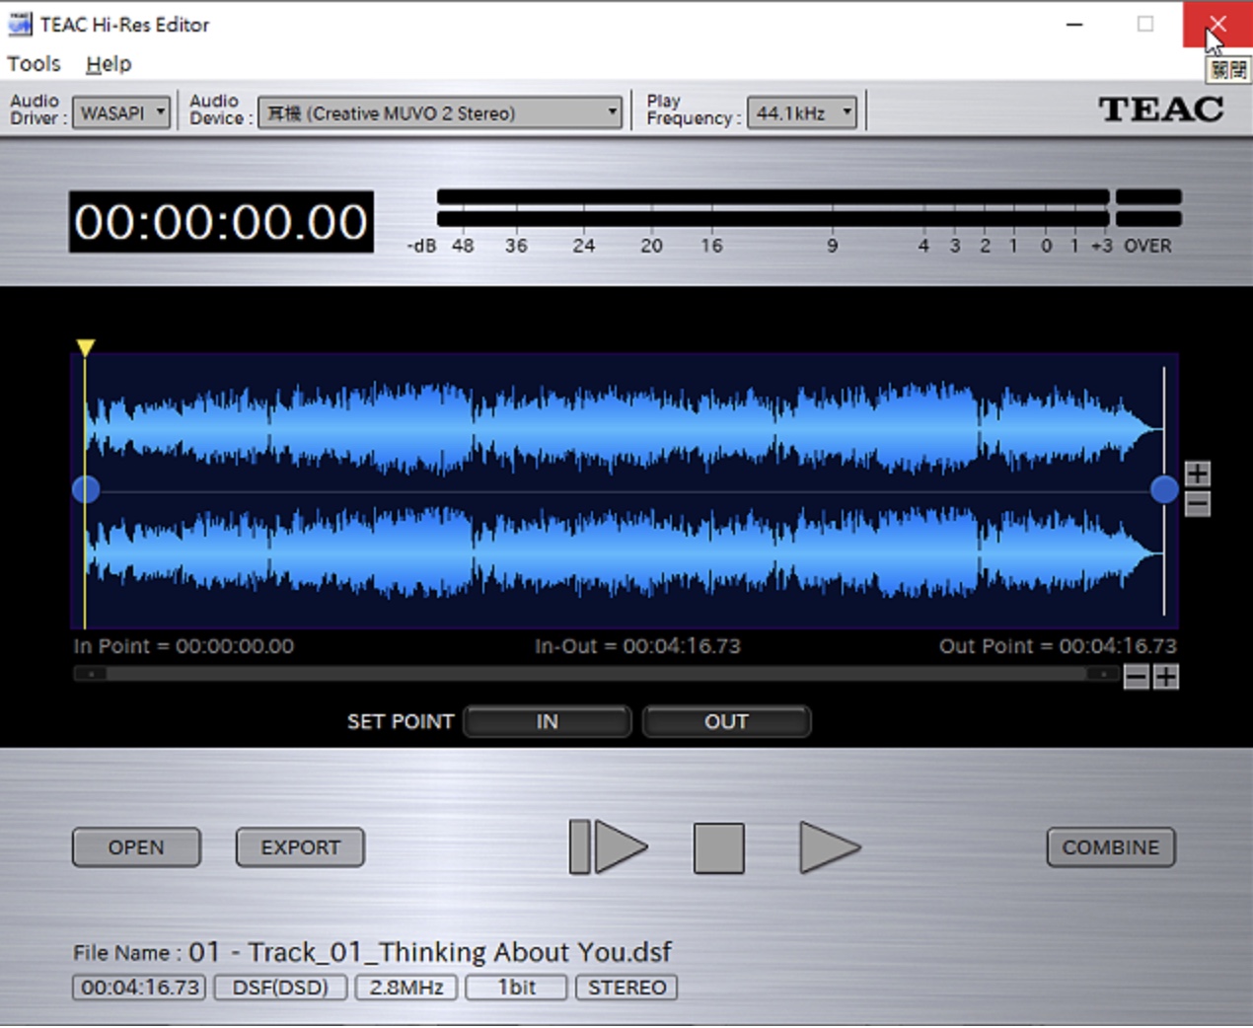
Task: Set the OUT point button
Action: [x=726, y=722]
